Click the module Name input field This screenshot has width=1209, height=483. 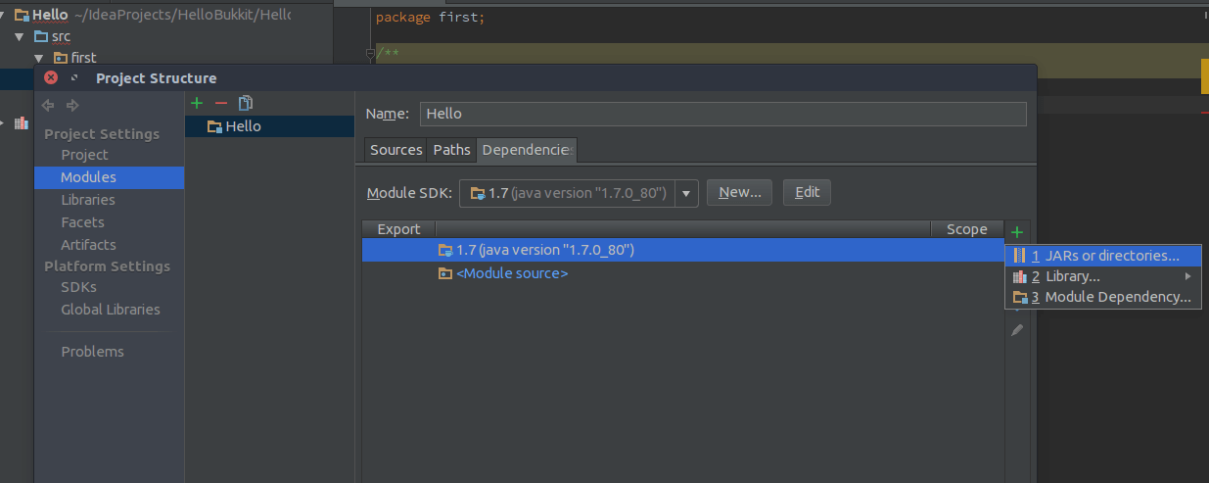coord(722,114)
